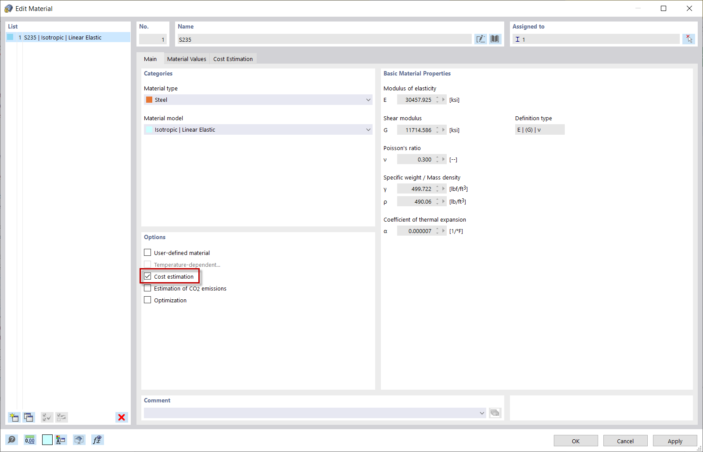Copy the selected material S235
Image resolution: width=703 pixels, height=452 pixels.
click(29, 417)
